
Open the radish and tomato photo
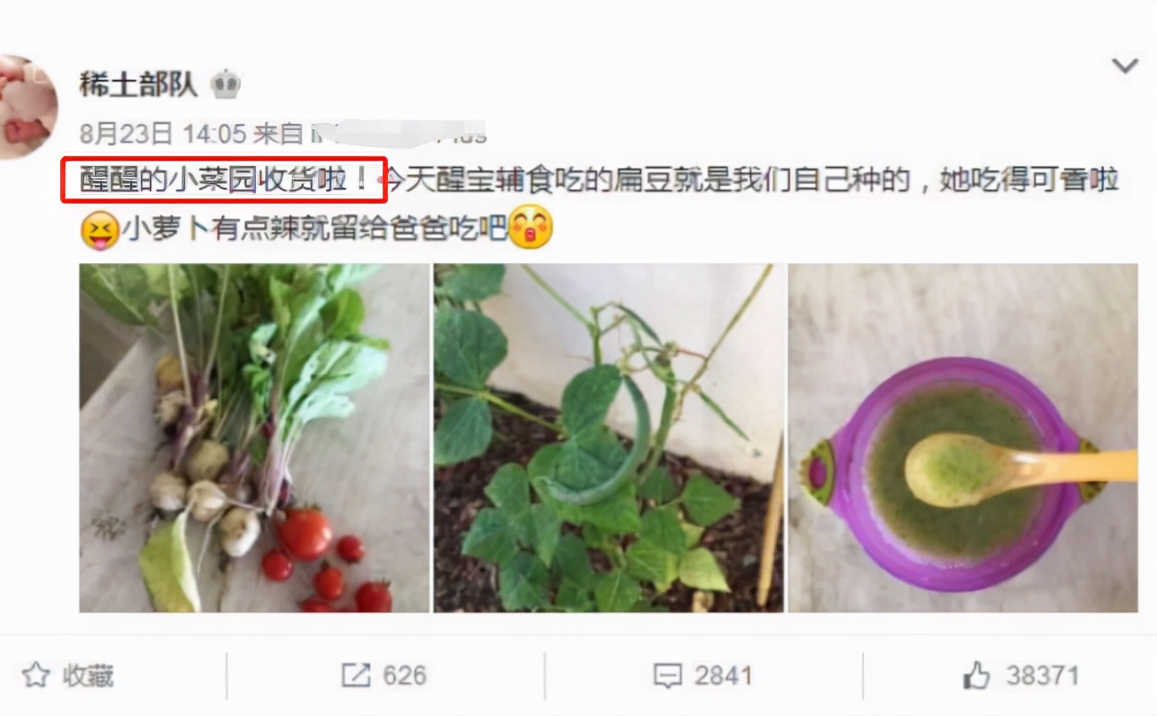(254, 438)
